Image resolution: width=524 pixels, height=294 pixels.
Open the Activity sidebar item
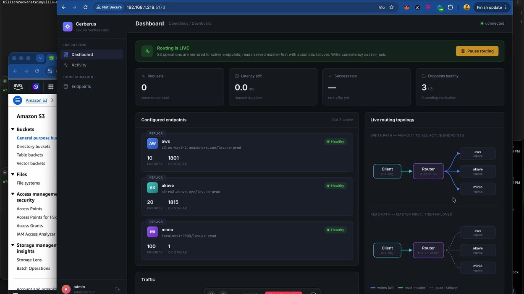92,65
